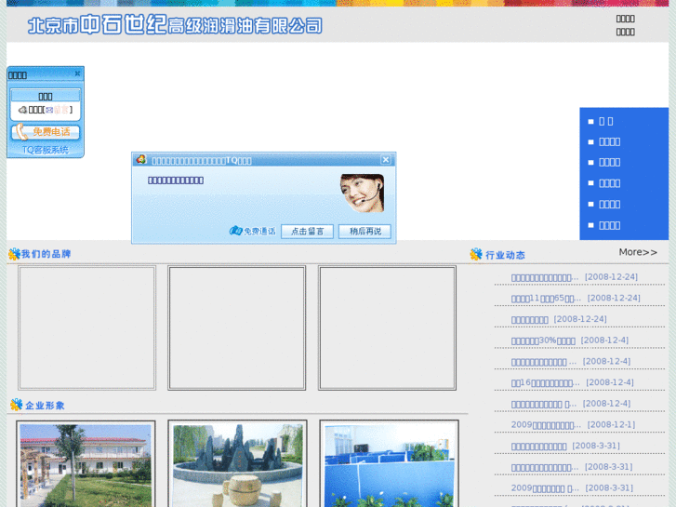
Task: Open the two-character first item in blue menu
Action: [605, 121]
